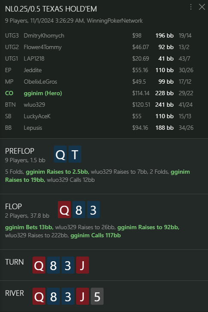
Task: Click the red Q card in river row
Action: tap(39, 296)
